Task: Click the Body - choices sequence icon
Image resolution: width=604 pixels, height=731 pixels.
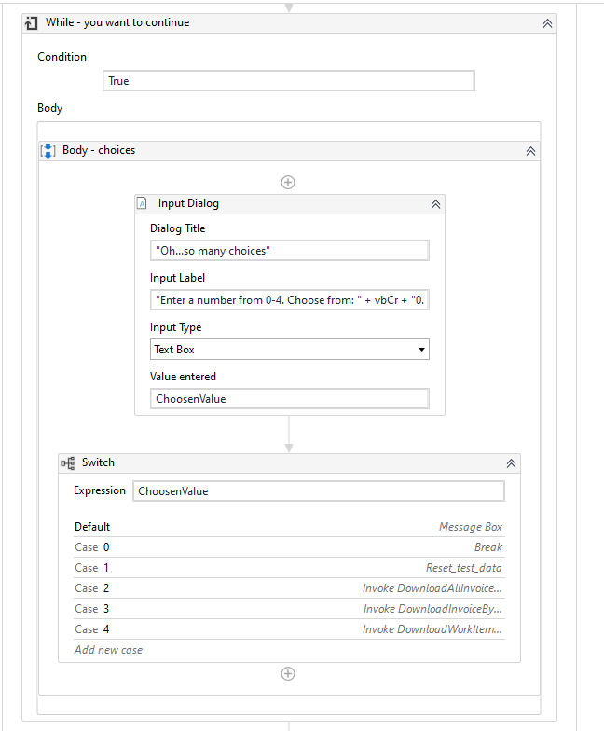Action: point(48,150)
